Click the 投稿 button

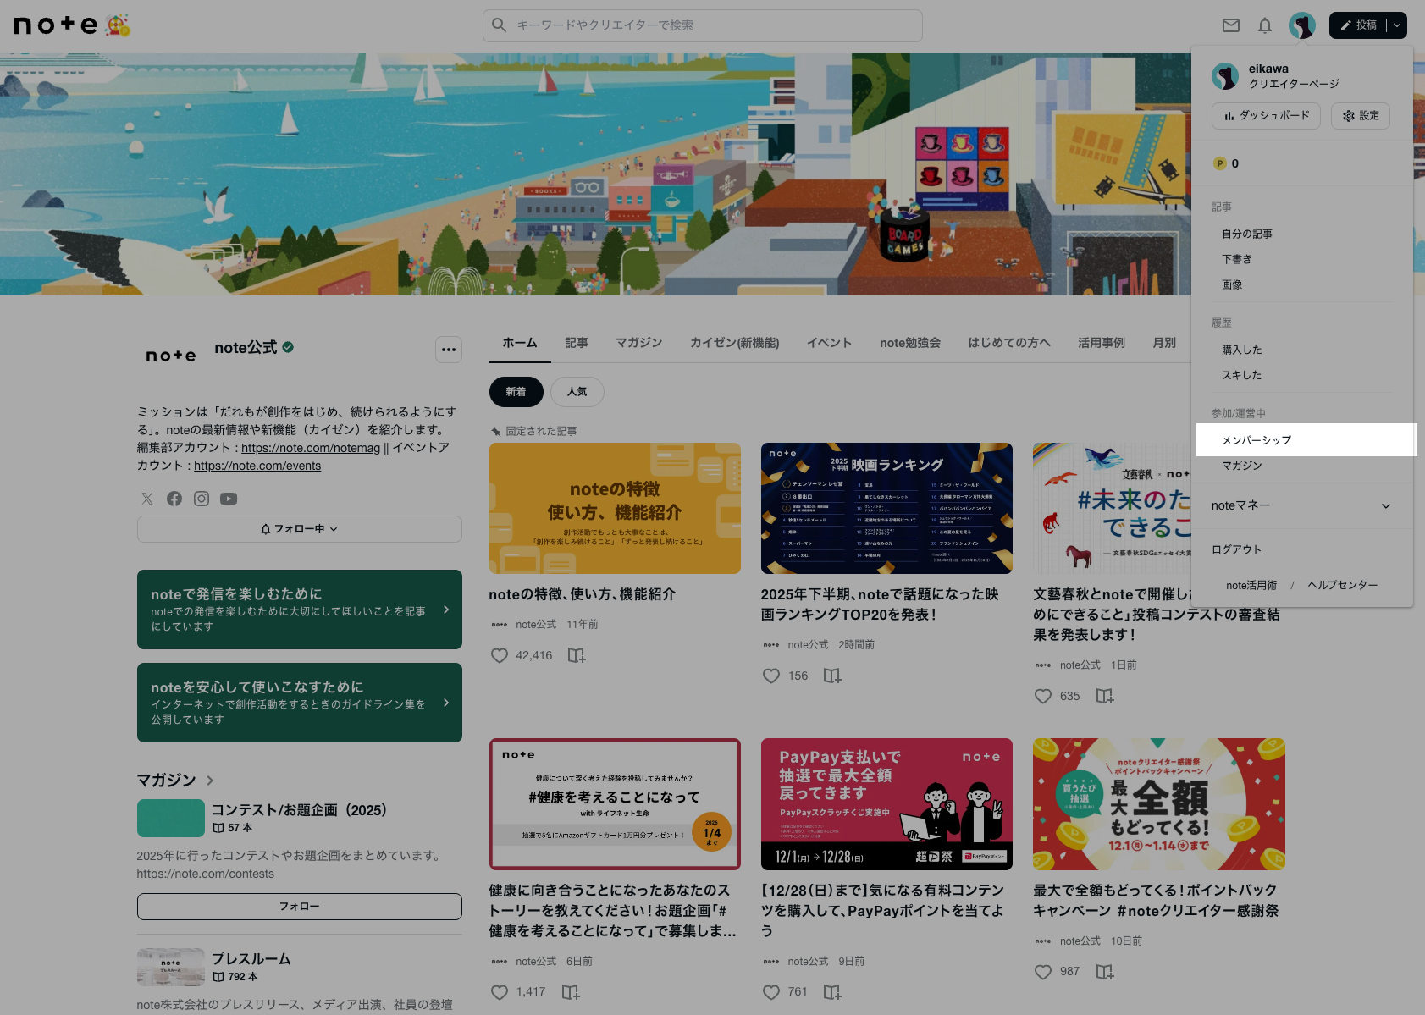(x=1358, y=25)
